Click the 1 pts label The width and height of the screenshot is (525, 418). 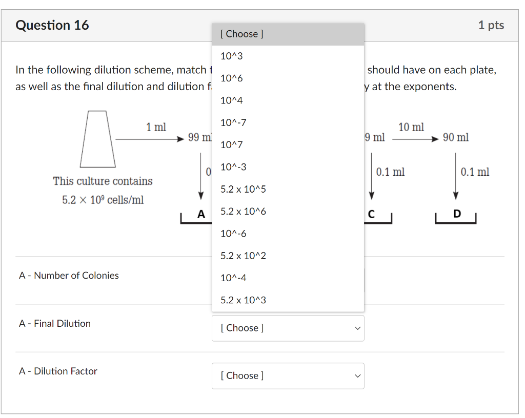[491, 25]
